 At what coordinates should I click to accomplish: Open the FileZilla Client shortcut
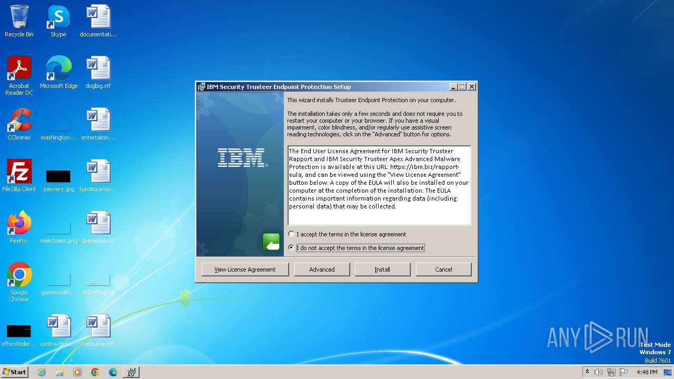pos(19,176)
